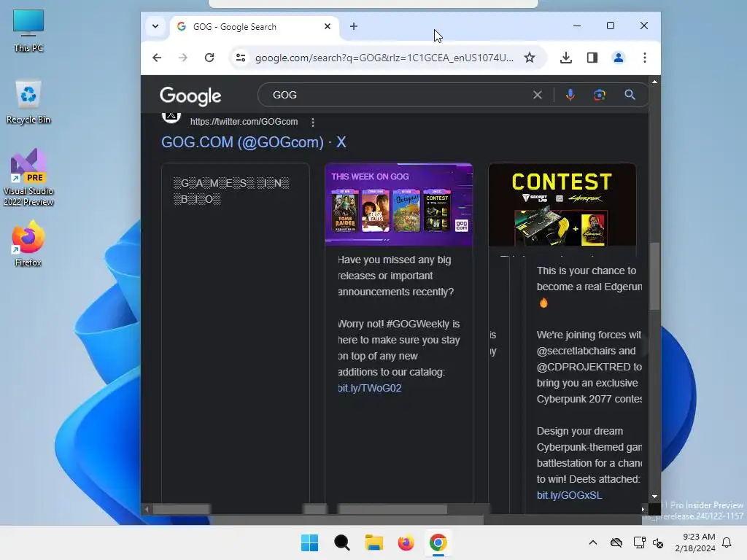747x560 pixels.
Task: Toggle the Chrome side panel
Action: 592,58
